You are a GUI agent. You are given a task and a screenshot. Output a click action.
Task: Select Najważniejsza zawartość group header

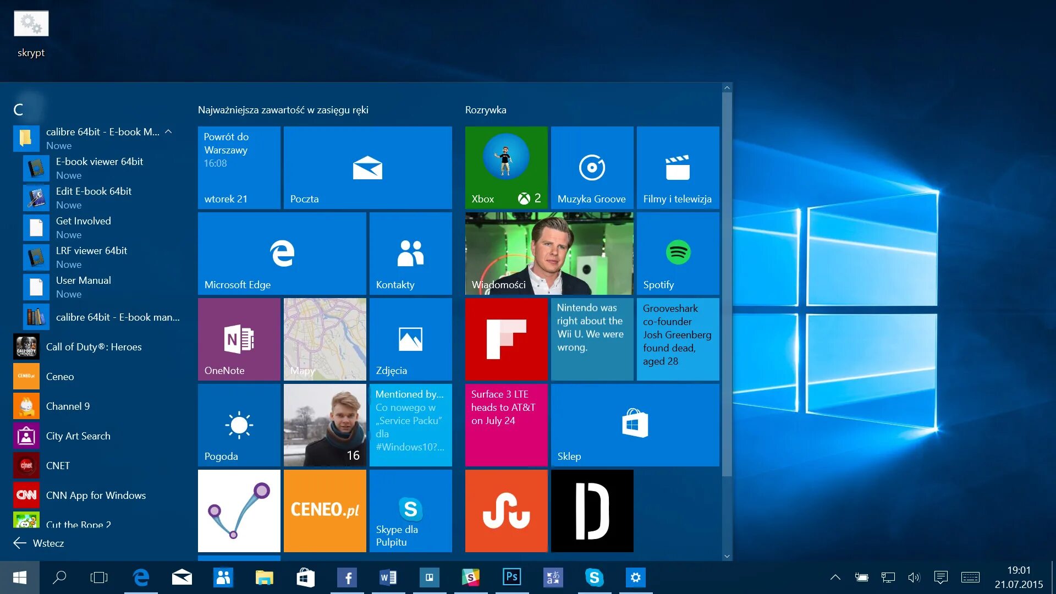283,109
